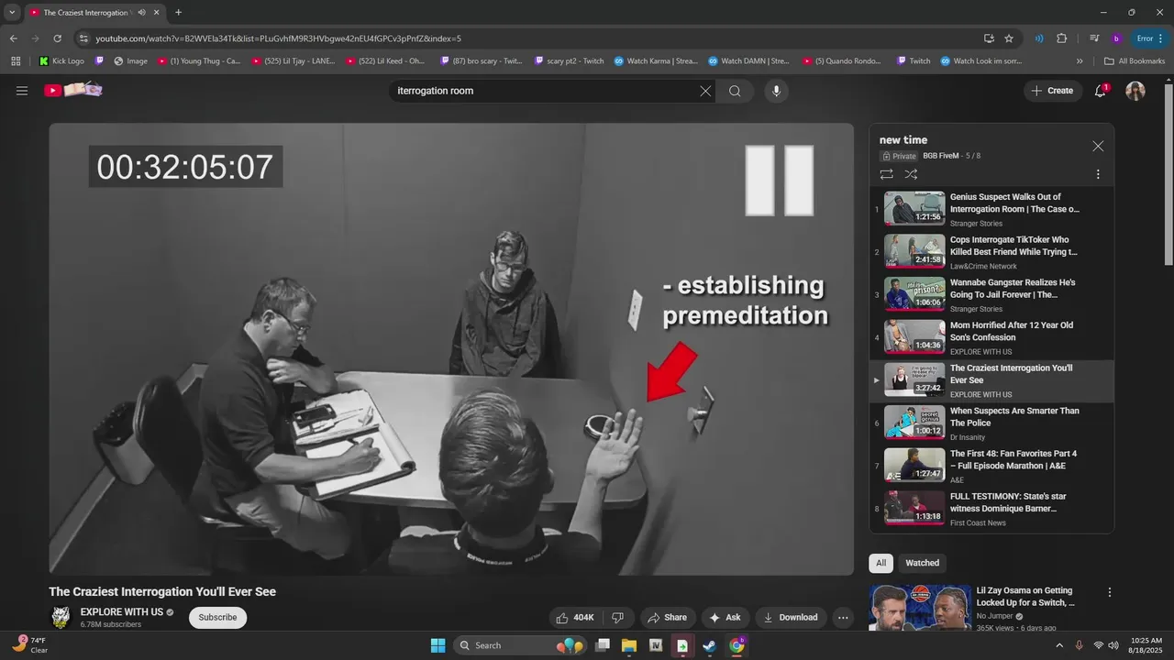Open the new tab plus button

click(x=178, y=12)
